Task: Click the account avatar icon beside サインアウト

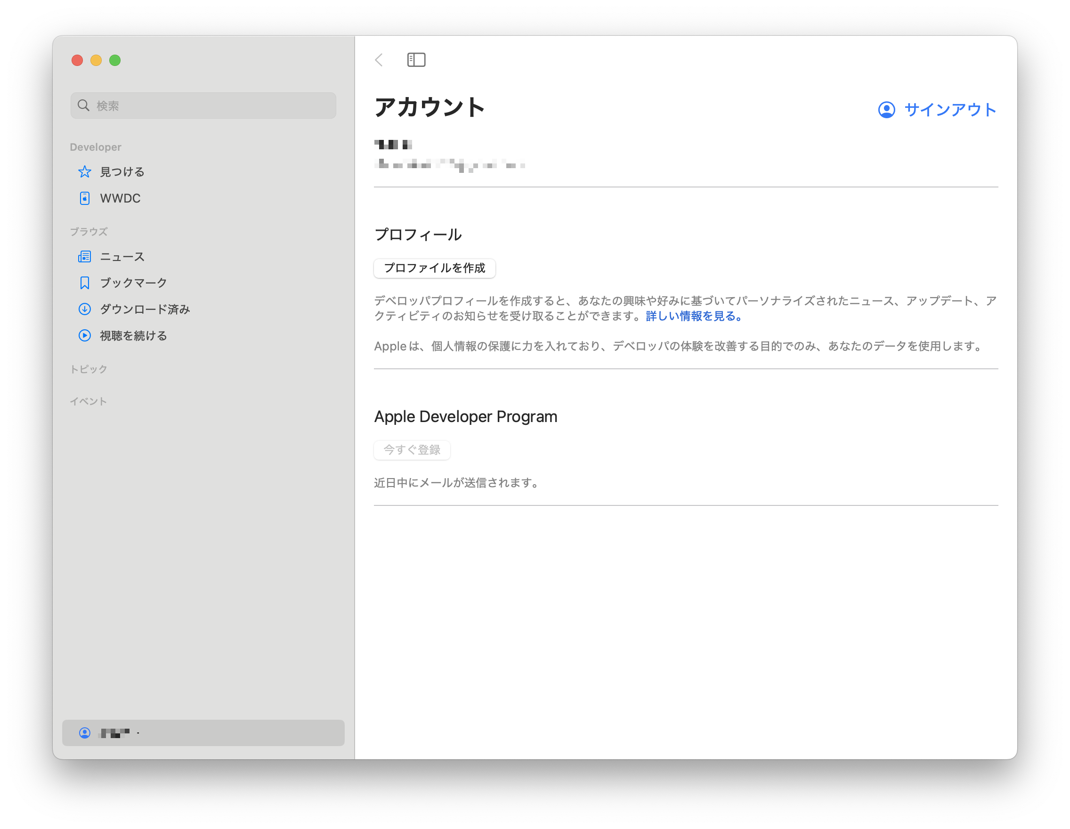Action: click(x=886, y=110)
